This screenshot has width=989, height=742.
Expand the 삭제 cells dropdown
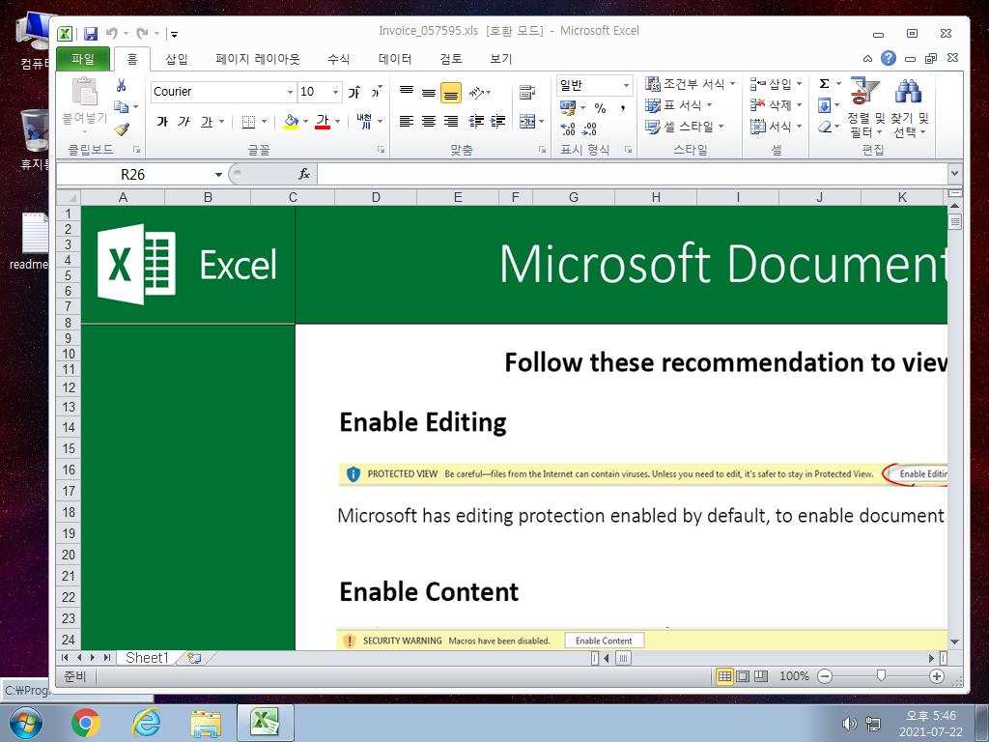(x=799, y=104)
